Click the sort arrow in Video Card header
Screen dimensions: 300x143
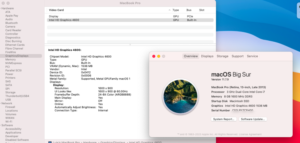coord(170,10)
